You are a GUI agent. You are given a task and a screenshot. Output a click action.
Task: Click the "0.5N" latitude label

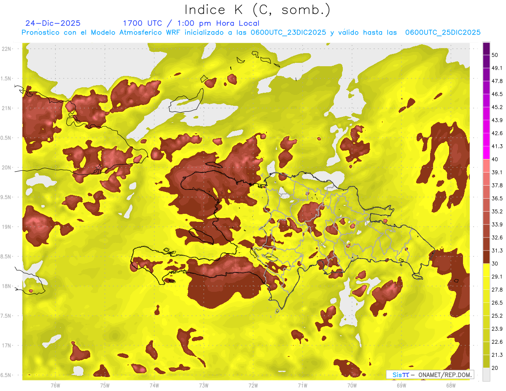pyautogui.click(x=5, y=138)
